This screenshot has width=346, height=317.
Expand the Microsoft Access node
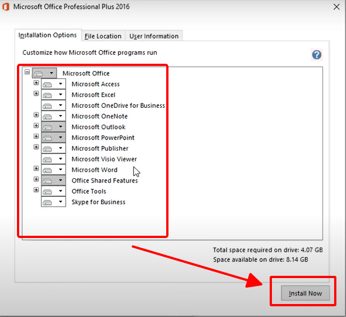tap(36, 83)
